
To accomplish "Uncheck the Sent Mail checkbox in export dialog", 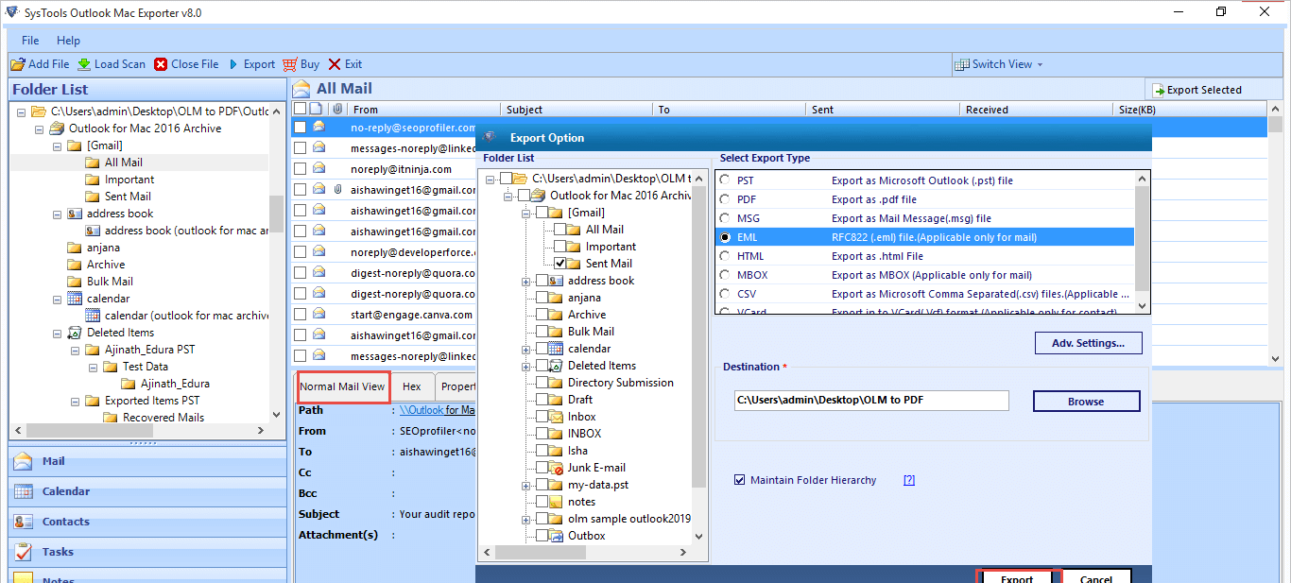I will pos(560,264).
